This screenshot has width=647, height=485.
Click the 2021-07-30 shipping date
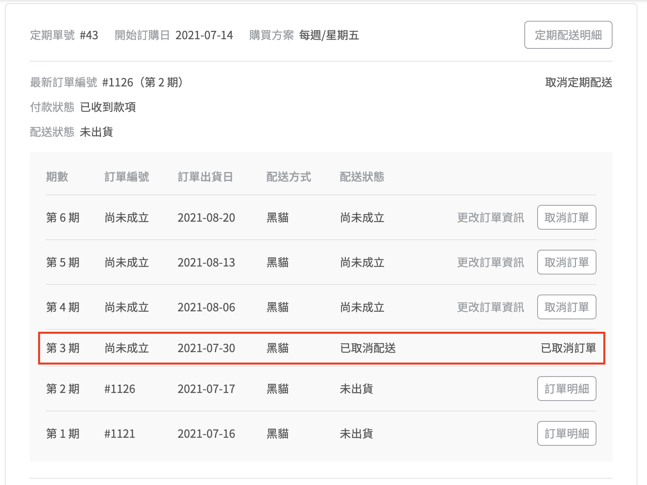206,348
